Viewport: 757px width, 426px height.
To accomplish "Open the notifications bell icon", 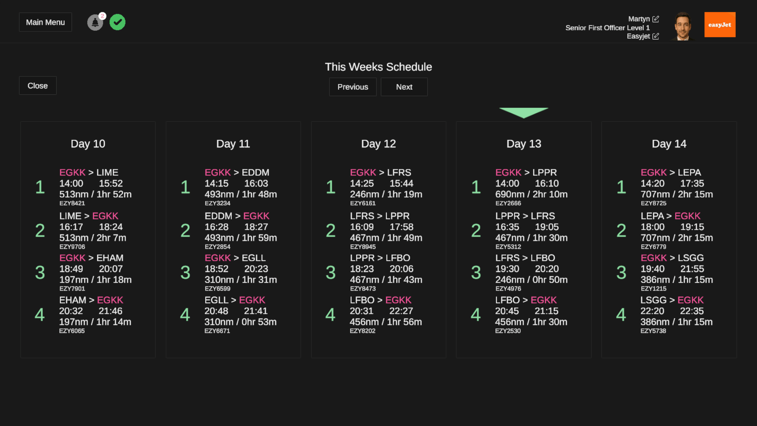I will click(x=95, y=23).
